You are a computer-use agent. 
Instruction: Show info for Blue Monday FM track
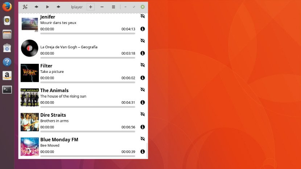click(143, 152)
